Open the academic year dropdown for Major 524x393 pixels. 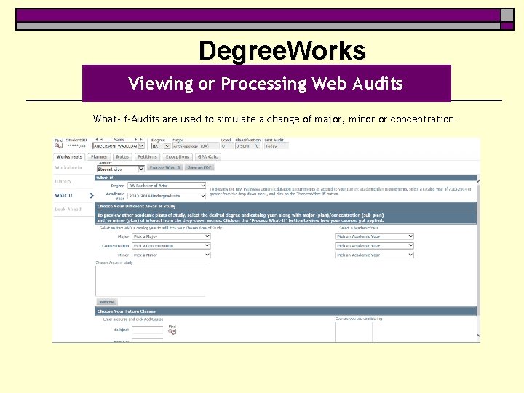pyautogui.click(x=374, y=237)
